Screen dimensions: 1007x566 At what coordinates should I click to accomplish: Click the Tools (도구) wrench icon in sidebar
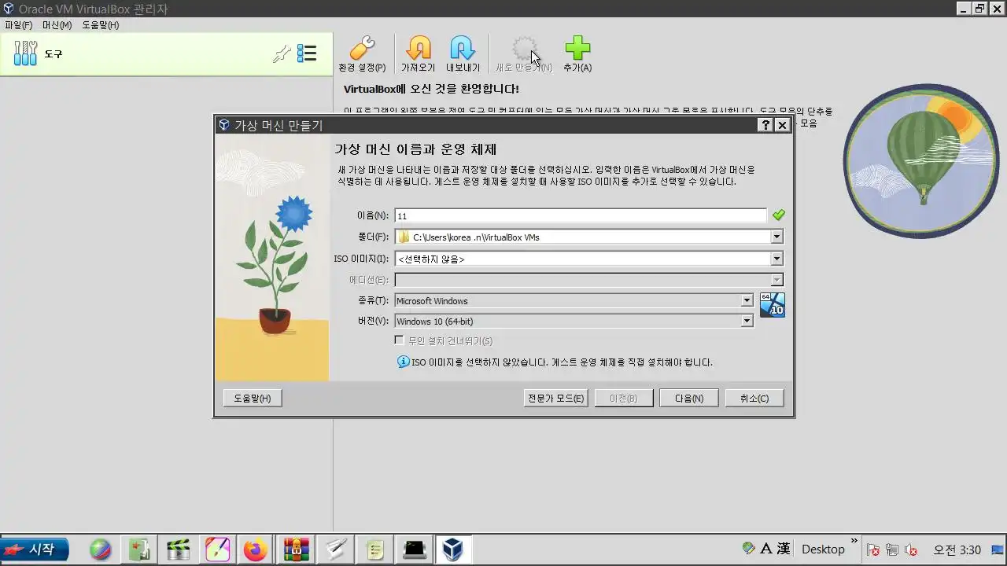(25, 53)
